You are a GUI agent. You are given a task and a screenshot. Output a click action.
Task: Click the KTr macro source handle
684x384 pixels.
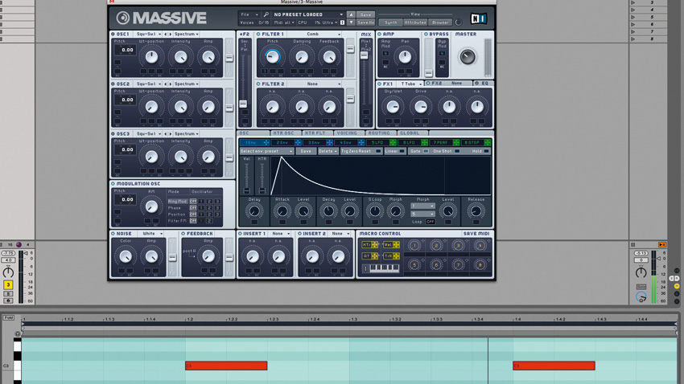pos(375,245)
